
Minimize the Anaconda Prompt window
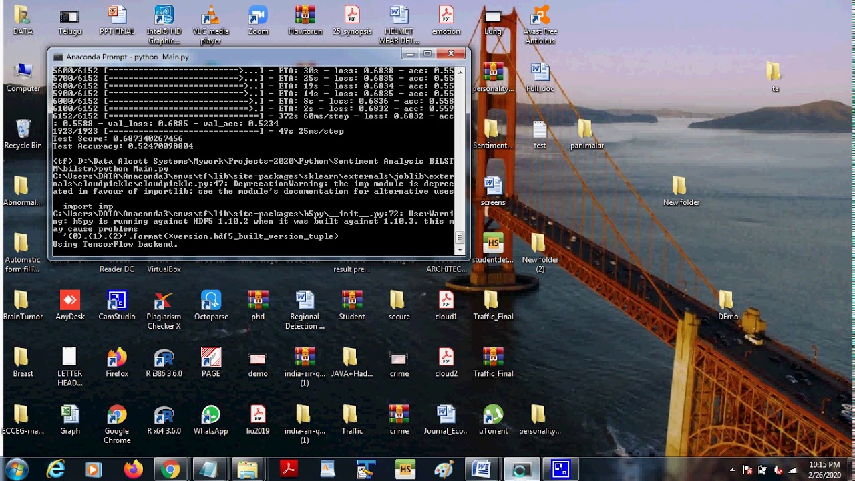[x=411, y=53]
